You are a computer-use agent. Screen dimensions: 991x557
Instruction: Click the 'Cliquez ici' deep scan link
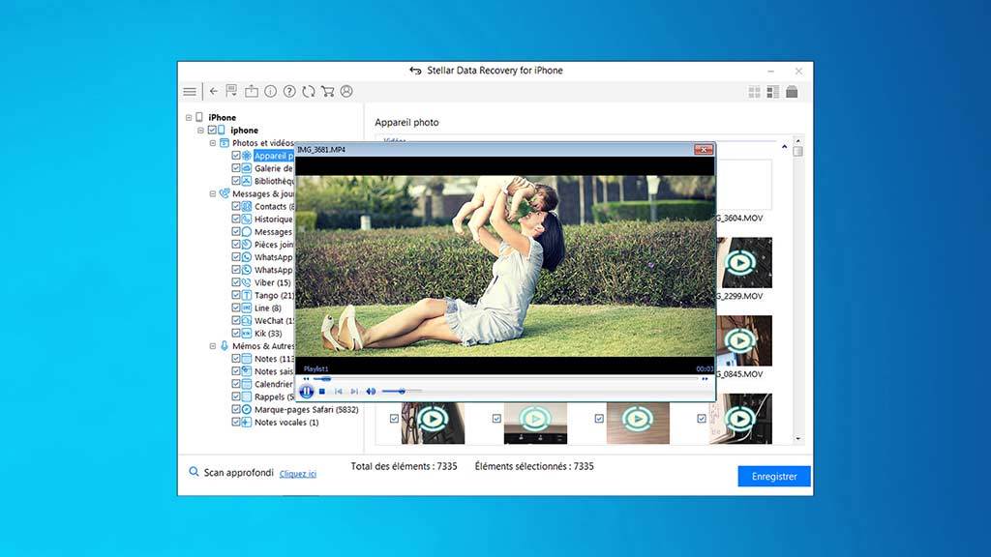[298, 474]
